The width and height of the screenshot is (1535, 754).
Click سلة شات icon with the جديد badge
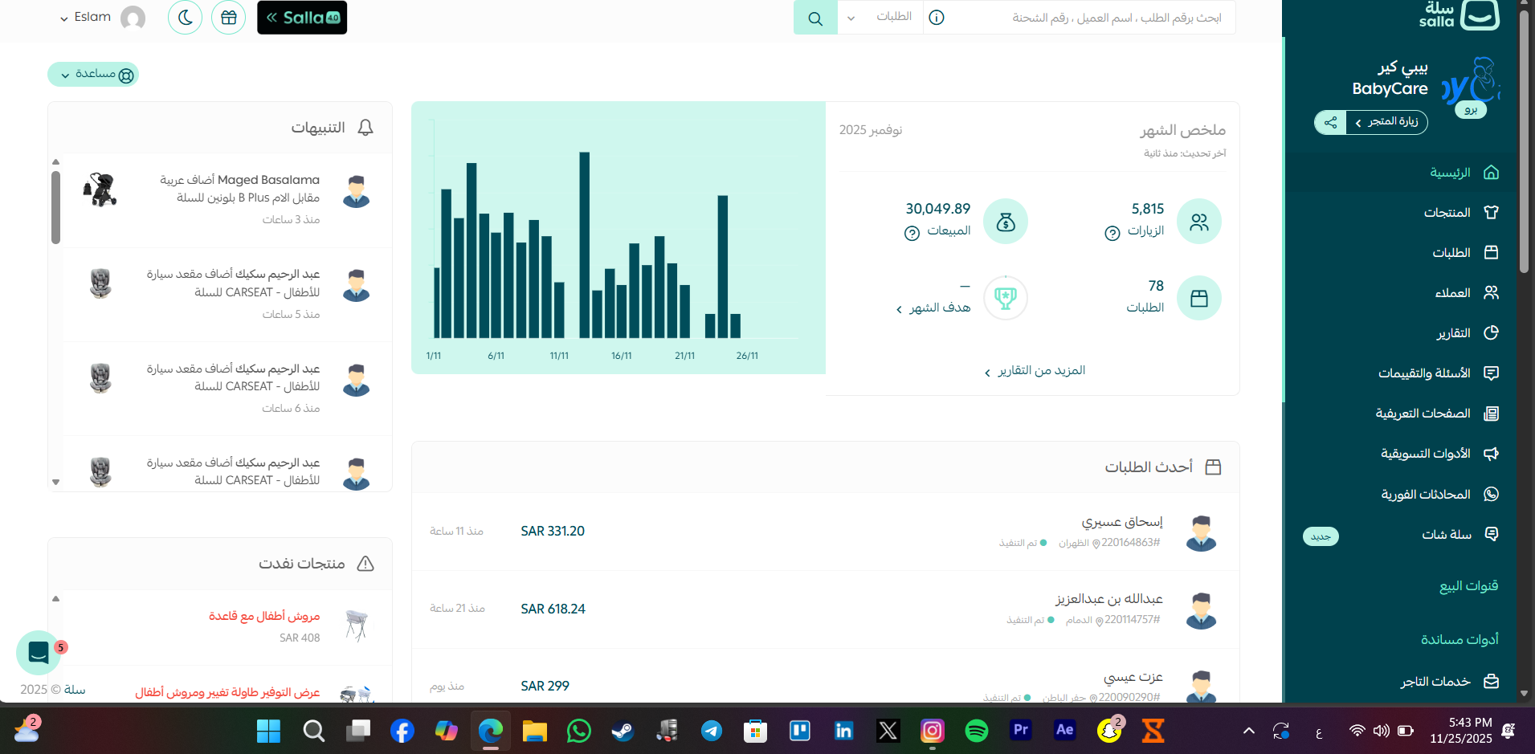point(1492,533)
